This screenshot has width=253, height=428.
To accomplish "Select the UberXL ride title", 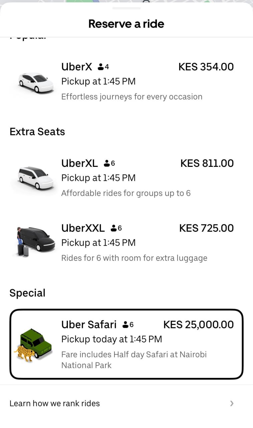I will click(x=79, y=164).
